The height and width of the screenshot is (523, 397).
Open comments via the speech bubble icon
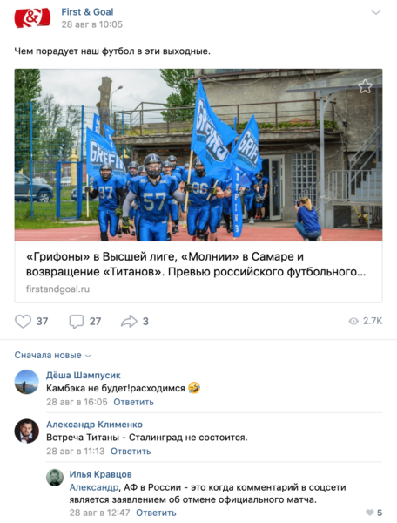click(77, 321)
